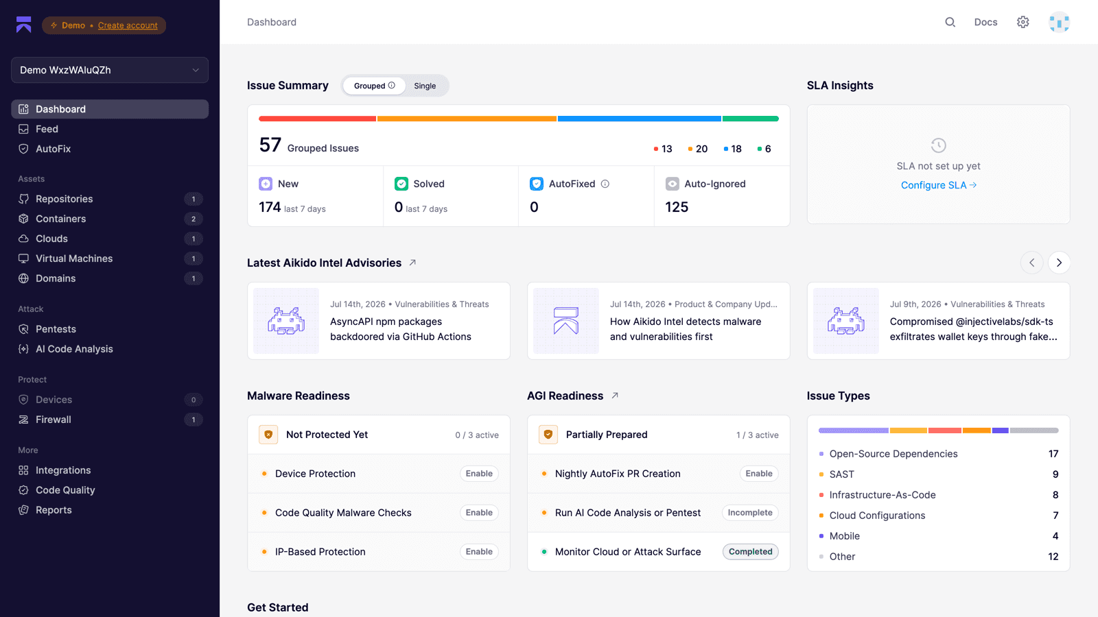Select Cloud Configurations issue type row

[x=939, y=516]
